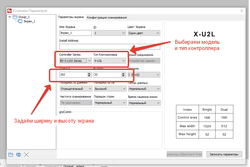Increase width value with up arrow

point(89,73)
